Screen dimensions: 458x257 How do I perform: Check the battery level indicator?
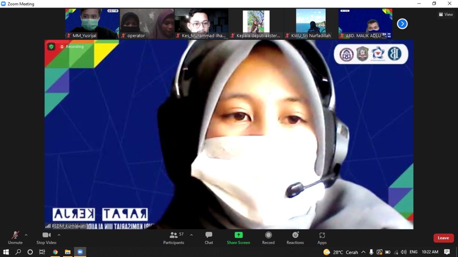pos(388,252)
